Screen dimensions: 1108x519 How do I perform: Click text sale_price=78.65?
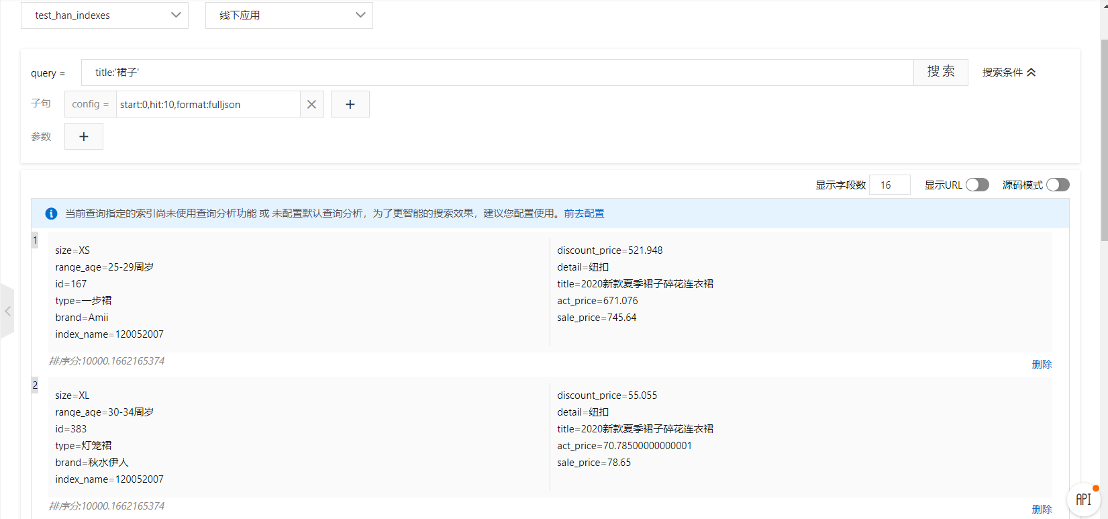coord(594,463)
